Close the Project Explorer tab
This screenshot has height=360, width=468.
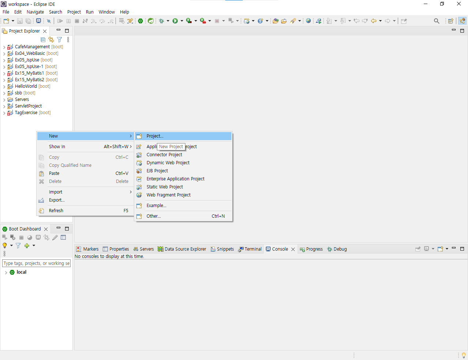(45, 31)
